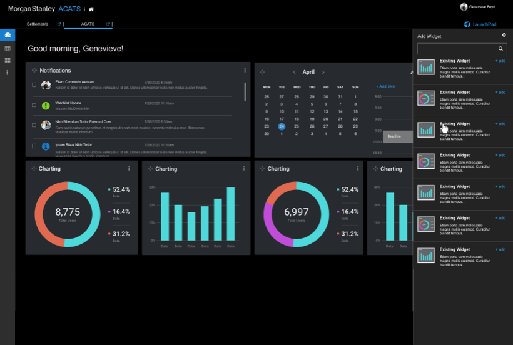Click the search magnifier in Add Widget
Image resolution: width=513 pixels, height=345 pixels.
tap(500, 48)
